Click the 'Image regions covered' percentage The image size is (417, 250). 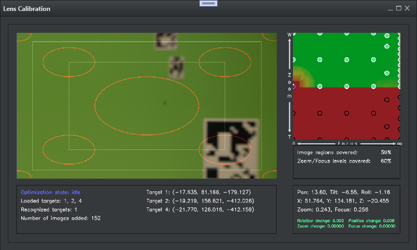point(386,153)
